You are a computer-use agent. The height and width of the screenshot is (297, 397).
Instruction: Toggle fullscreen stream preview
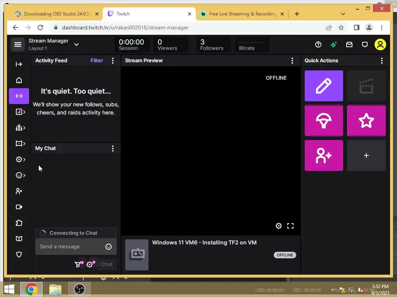290,226
